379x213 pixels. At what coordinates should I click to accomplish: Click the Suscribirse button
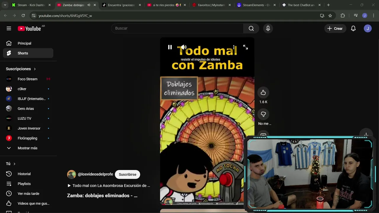click(128, 175)
